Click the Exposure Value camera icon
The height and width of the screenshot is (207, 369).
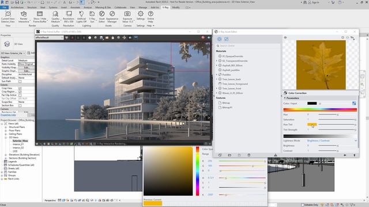pos(127,14)
